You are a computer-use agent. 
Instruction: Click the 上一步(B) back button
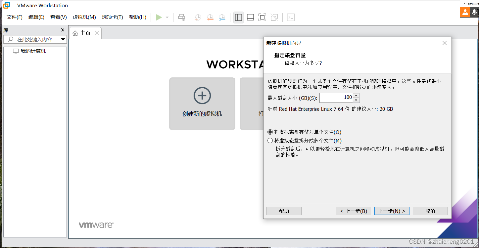click(354, 211)
